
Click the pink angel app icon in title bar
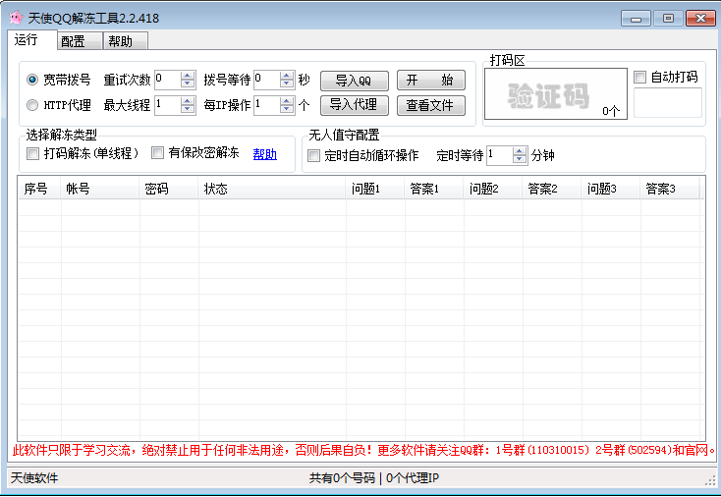(16, 18)
